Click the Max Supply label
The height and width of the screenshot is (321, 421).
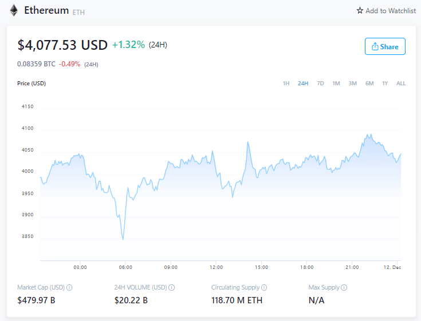tap(324, 287)
